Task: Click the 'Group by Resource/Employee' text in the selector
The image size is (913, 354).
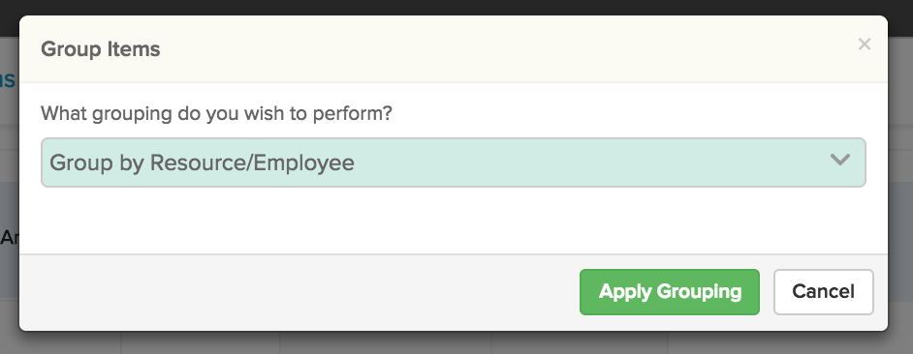Action: tap(202, 162)
